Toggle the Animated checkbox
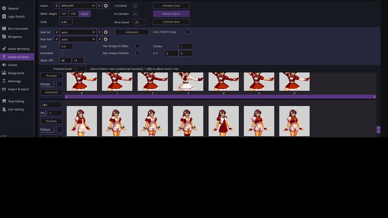 (62, 53)
